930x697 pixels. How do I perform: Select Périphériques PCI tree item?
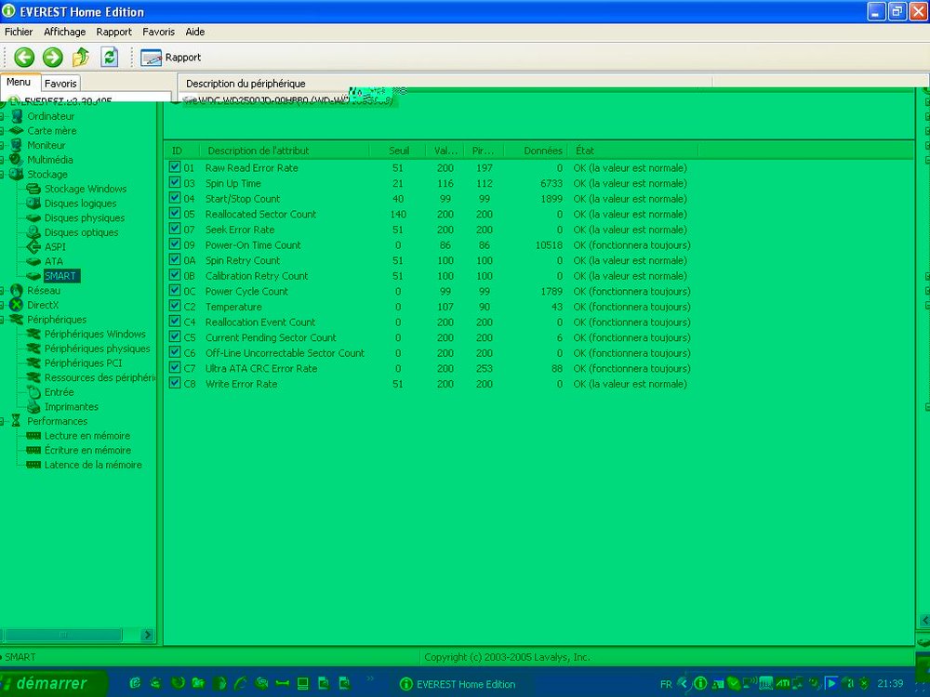(x=83, y=362)
